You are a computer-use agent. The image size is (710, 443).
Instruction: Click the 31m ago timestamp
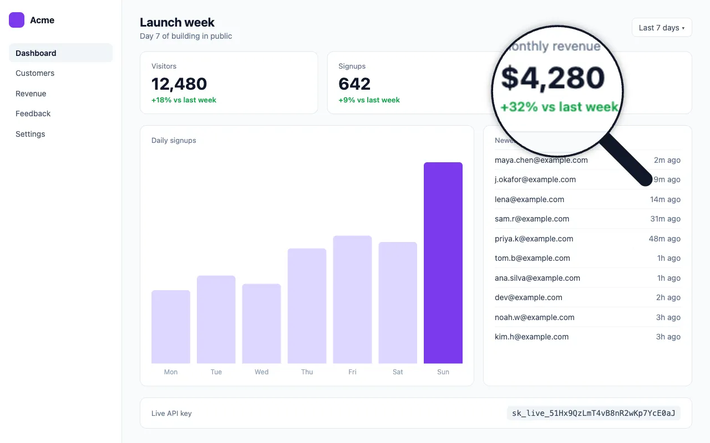[665, 219]
